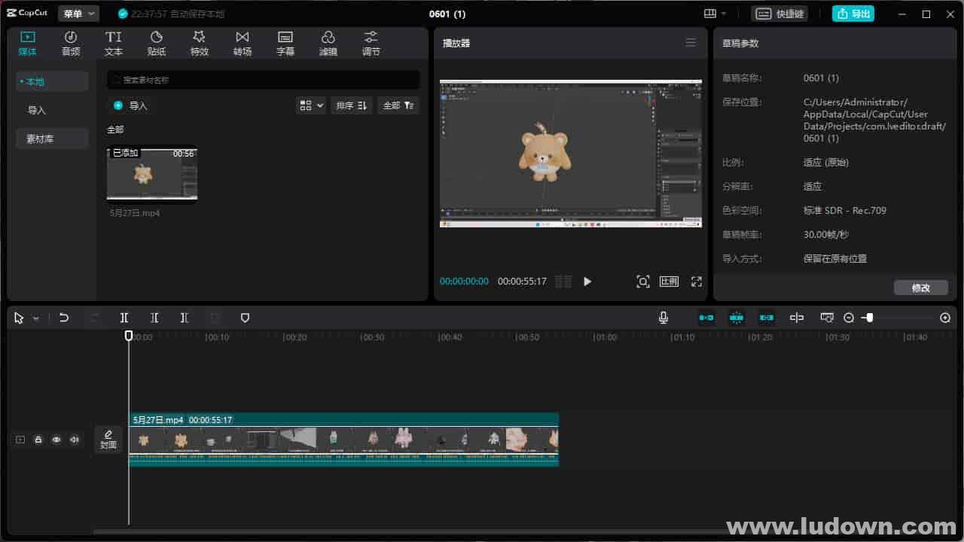Select 本地 in the media sidebar
This screenshot has height=542, width=964.
pos(51,81)
